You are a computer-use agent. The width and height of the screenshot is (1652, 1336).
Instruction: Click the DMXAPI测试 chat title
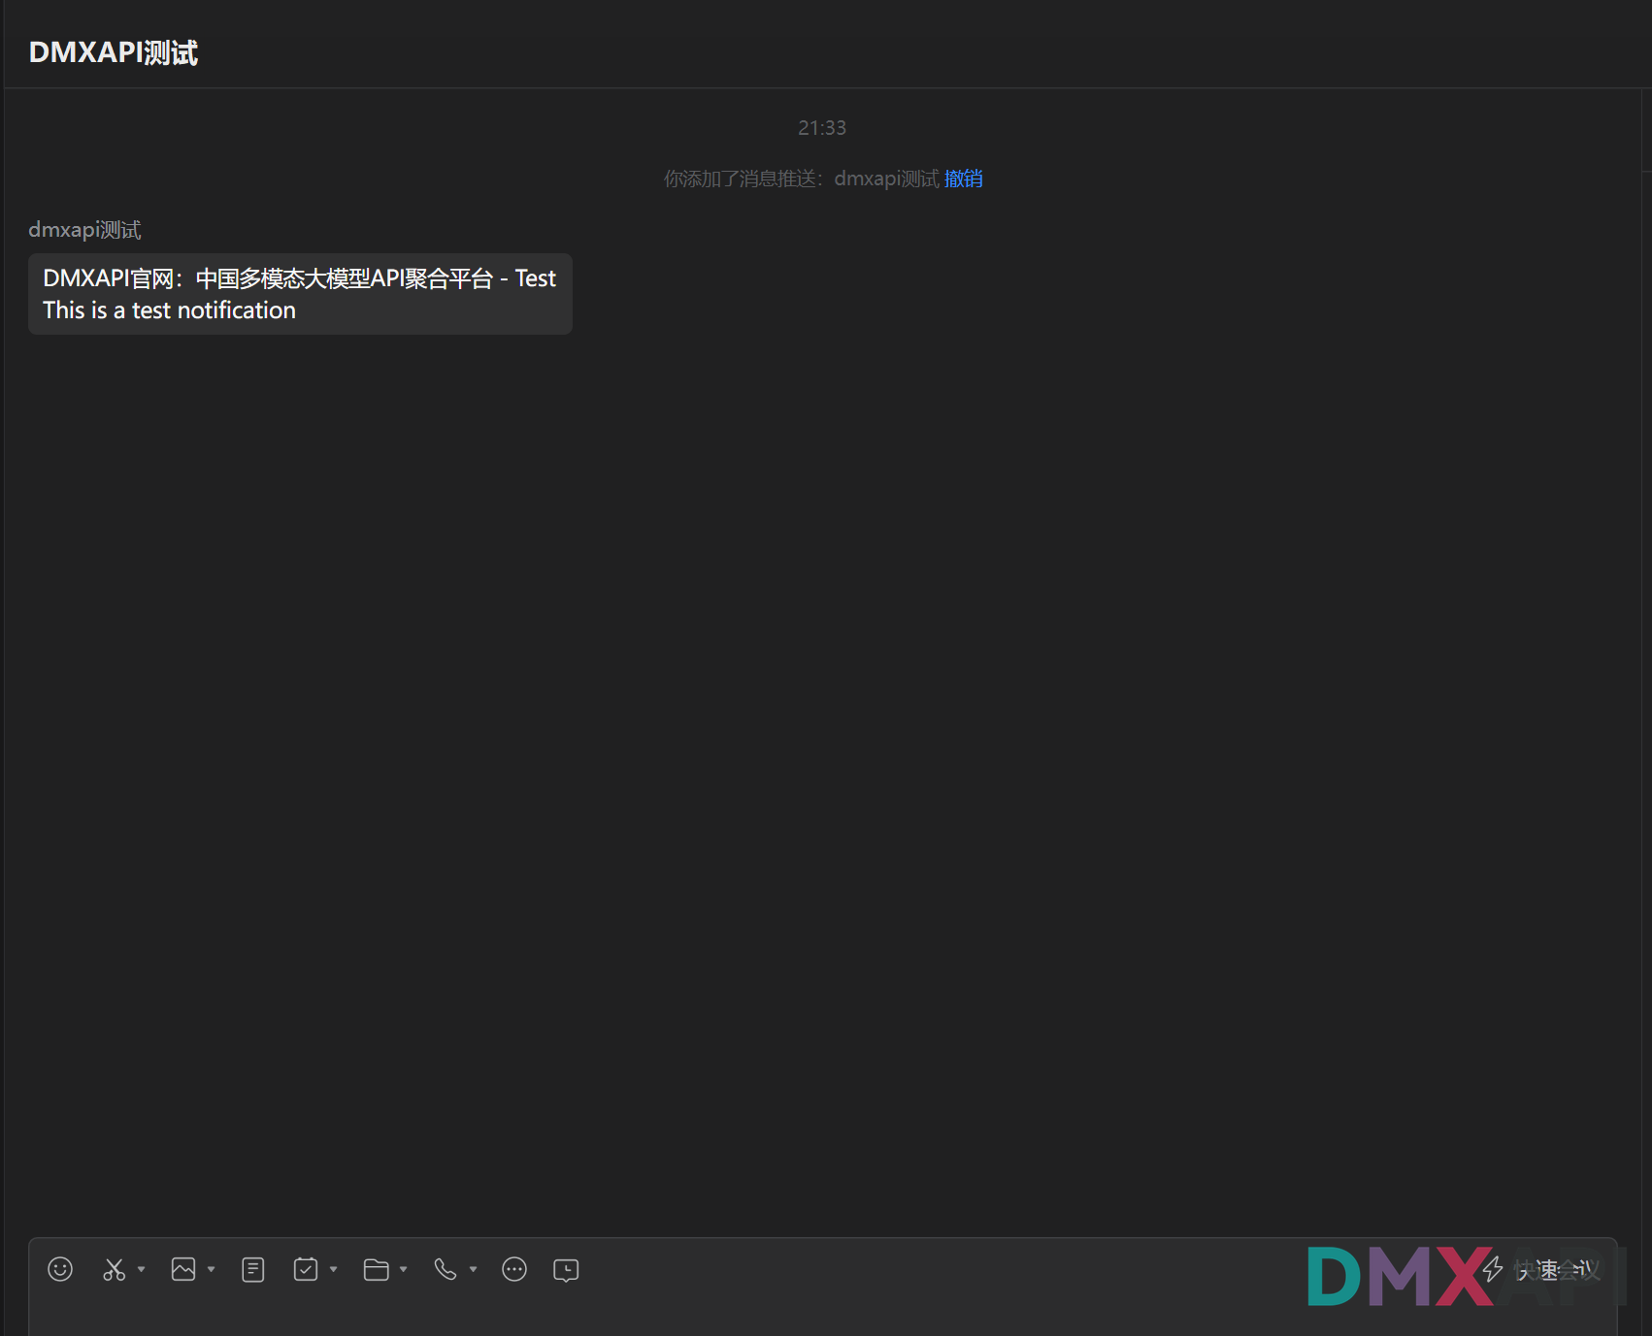(114, 52)
